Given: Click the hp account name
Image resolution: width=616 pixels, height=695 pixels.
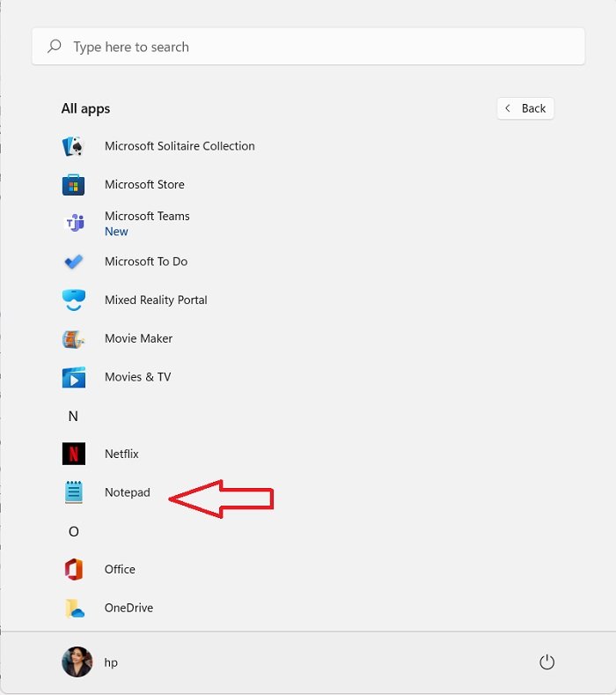Looking at the screenshot, I should pos(111,662).
